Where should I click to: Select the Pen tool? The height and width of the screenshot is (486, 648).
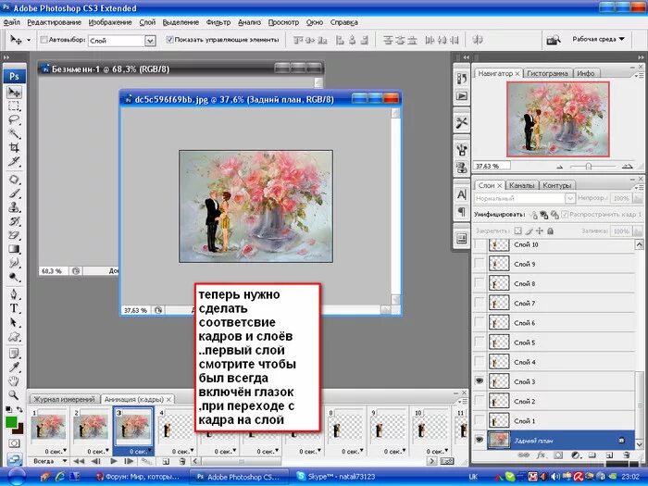pyautogui.click(x=14, y=294)
